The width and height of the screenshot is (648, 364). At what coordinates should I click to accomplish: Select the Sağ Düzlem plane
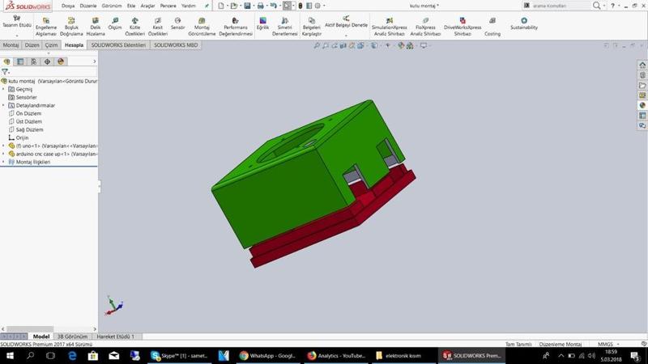29,129
